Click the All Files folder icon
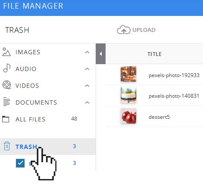This screenshot has width=203, height=189. pos(6,119)
